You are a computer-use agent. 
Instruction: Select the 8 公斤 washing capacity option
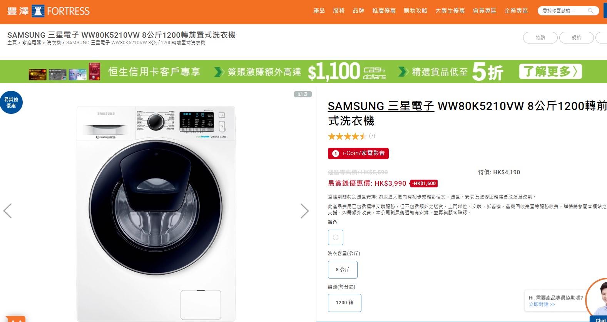coord(342,269)
